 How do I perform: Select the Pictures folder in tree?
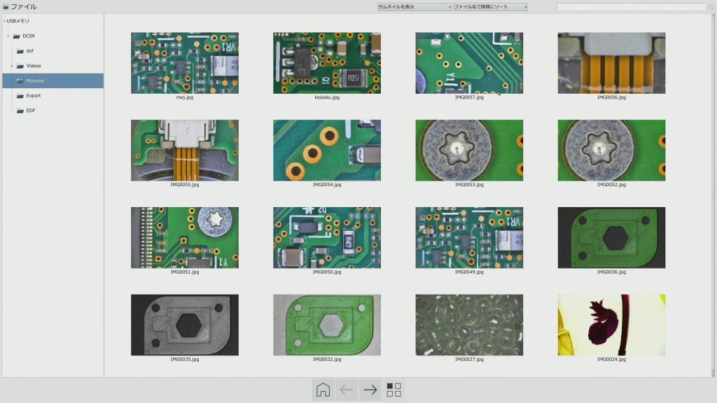tap(35, 80)
